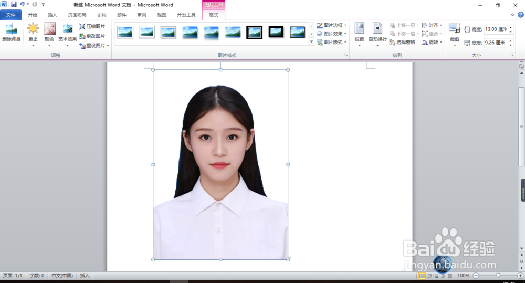Image resolution: width=525 pixels, height=283 pixels.
Task: Switch to the Insert (插入) tab
Action: (x=52, y=15)
